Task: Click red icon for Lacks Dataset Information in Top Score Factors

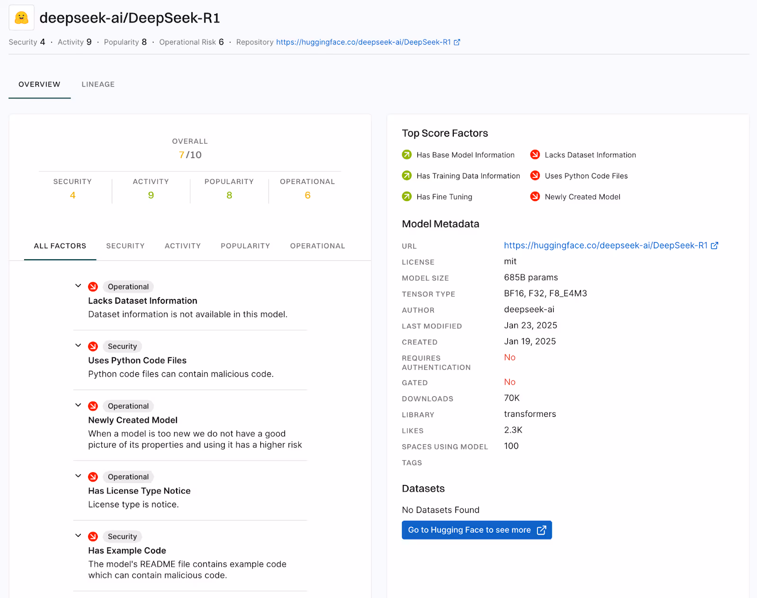Action: (x=535, y=155)
